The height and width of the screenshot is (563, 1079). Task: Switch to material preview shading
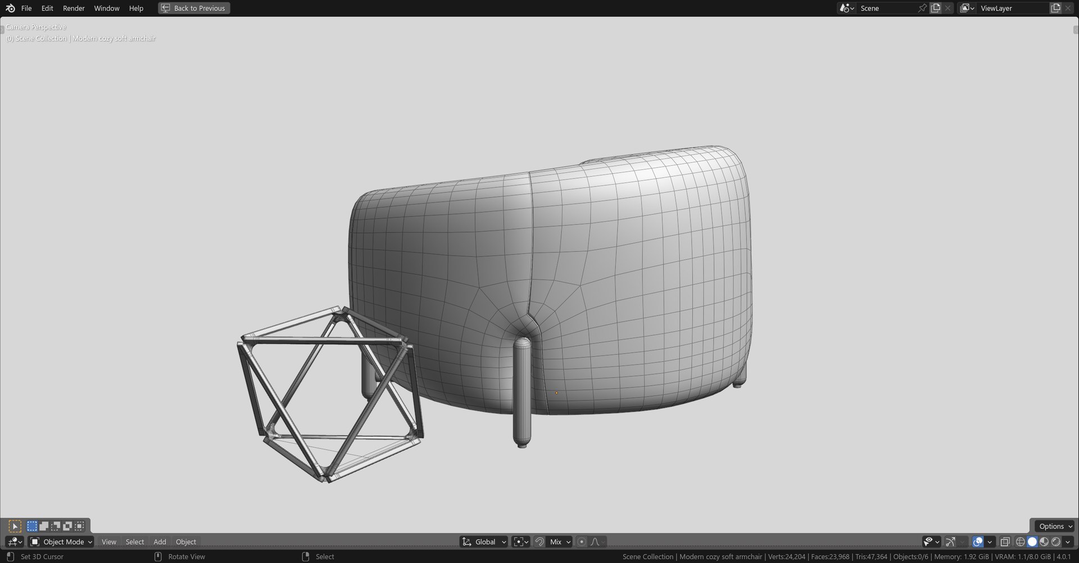[x=1044, y=542]
